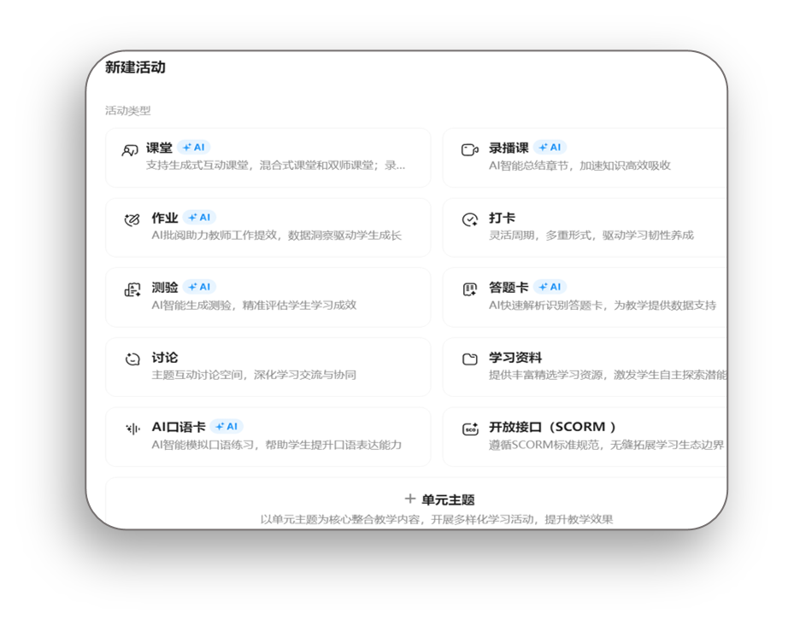Click the 录播课 video camera icon

point(469,150)
